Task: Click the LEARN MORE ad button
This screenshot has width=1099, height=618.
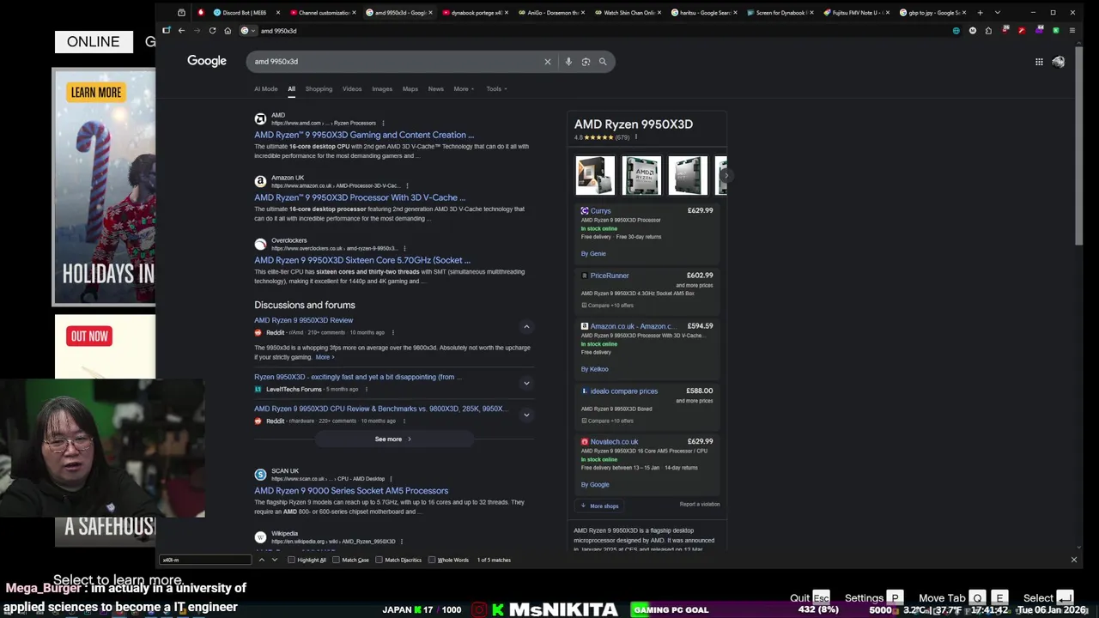Action: click(x=95, y=93)
